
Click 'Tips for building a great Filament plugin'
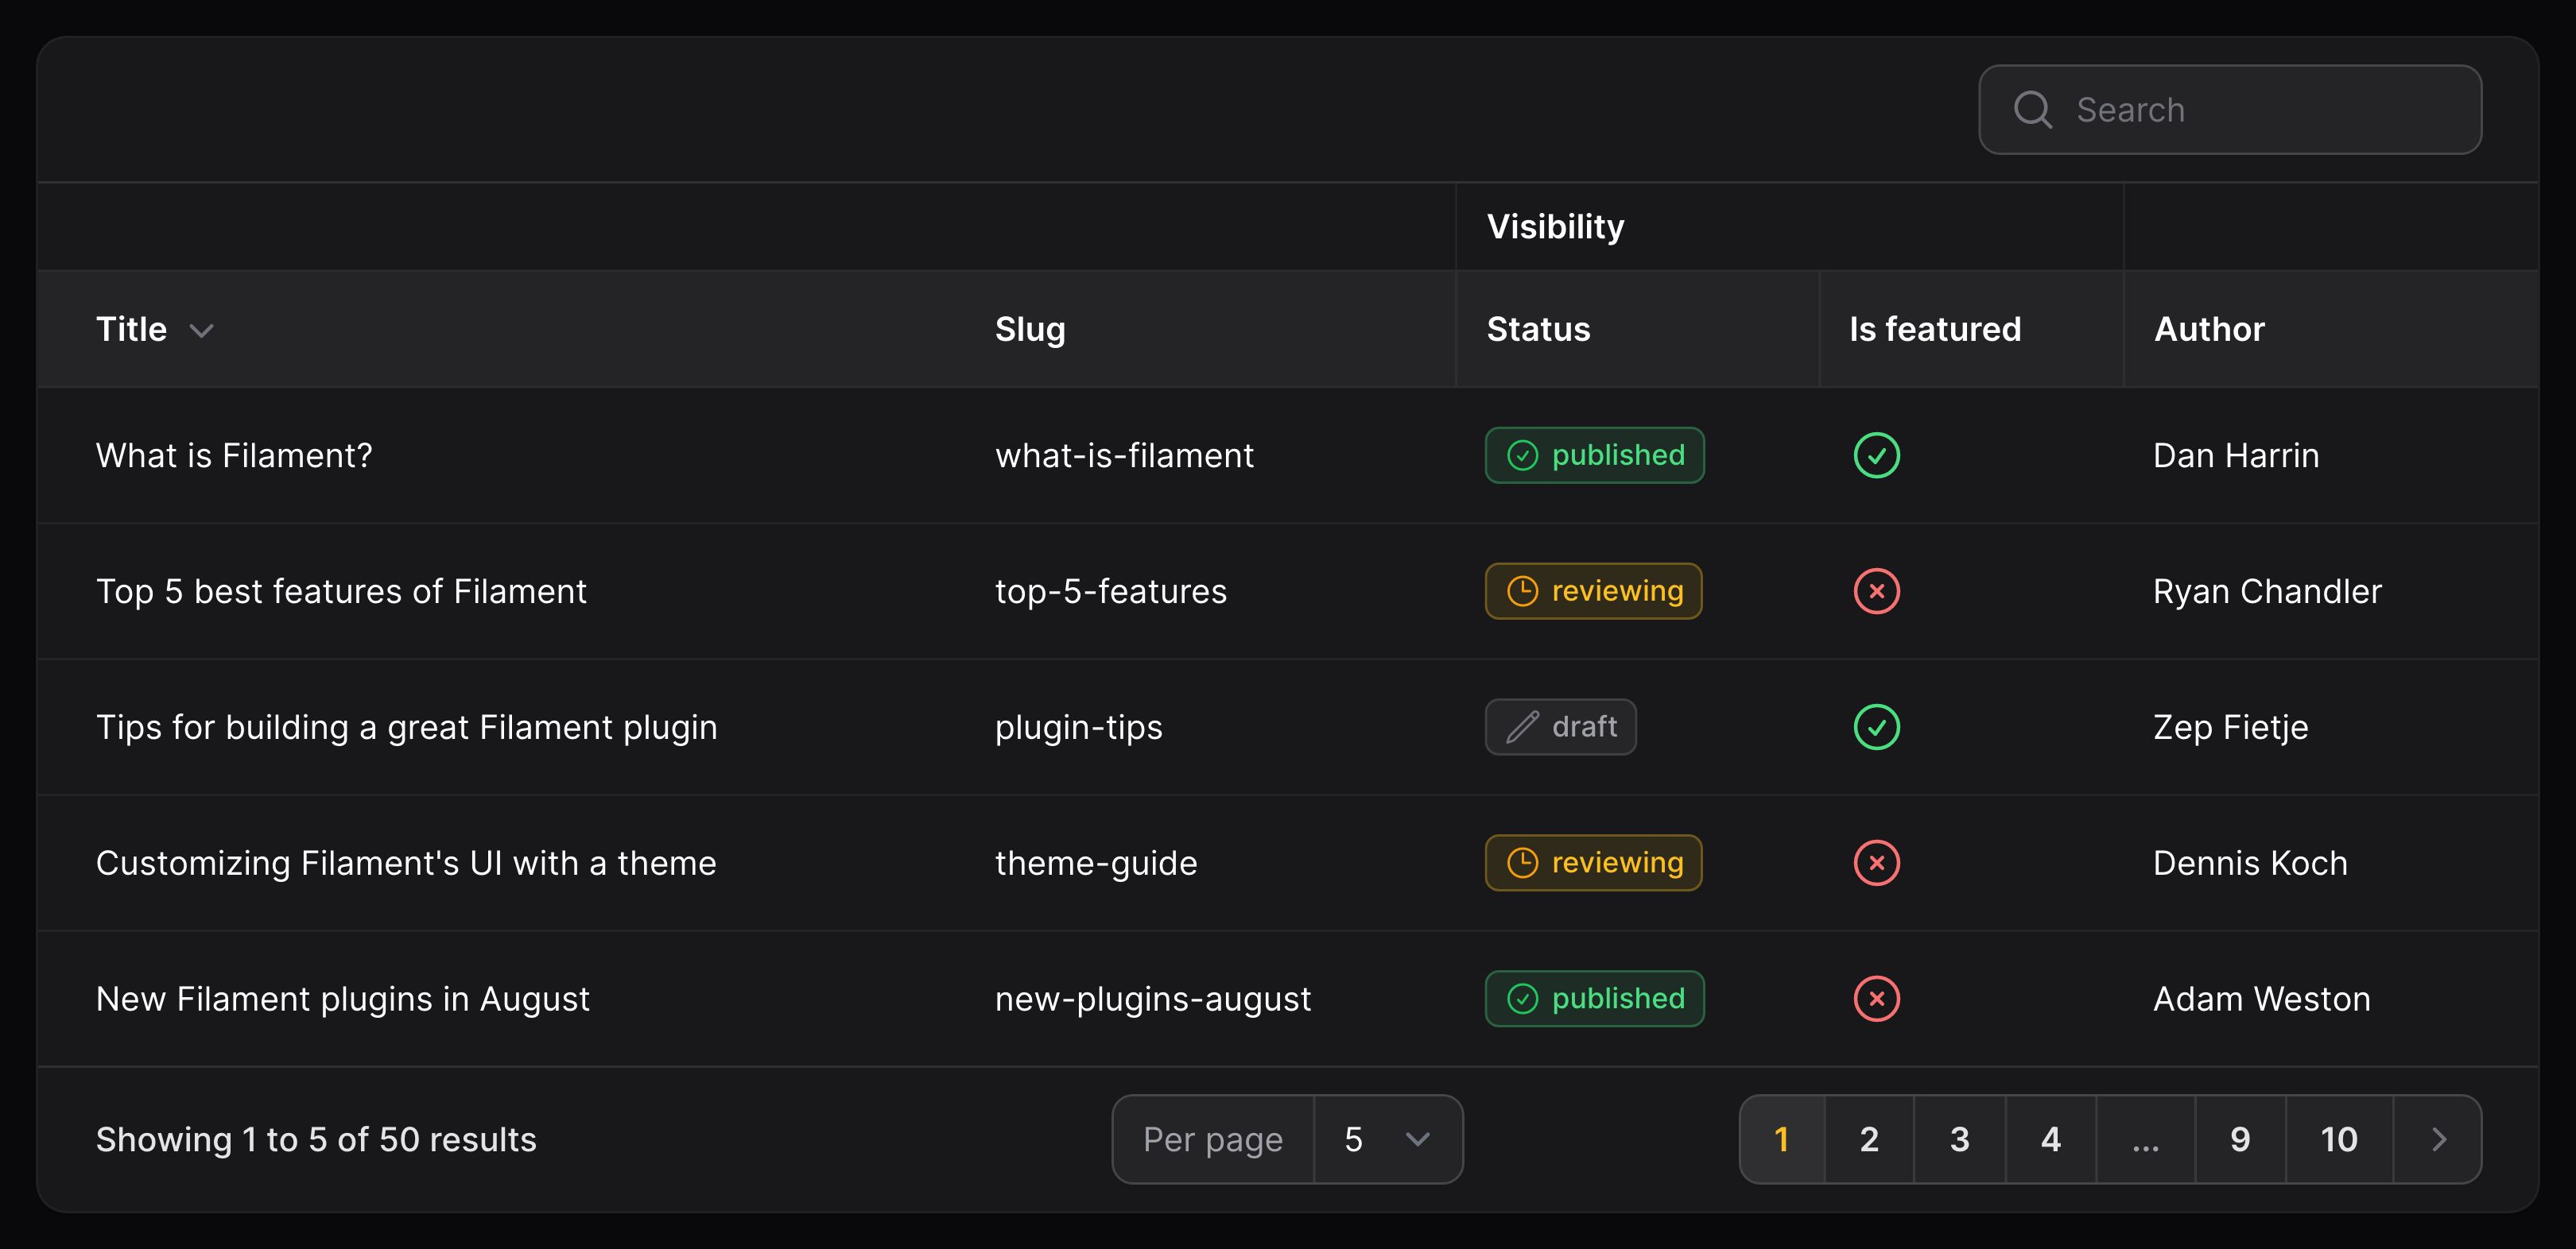coord(407,728)
